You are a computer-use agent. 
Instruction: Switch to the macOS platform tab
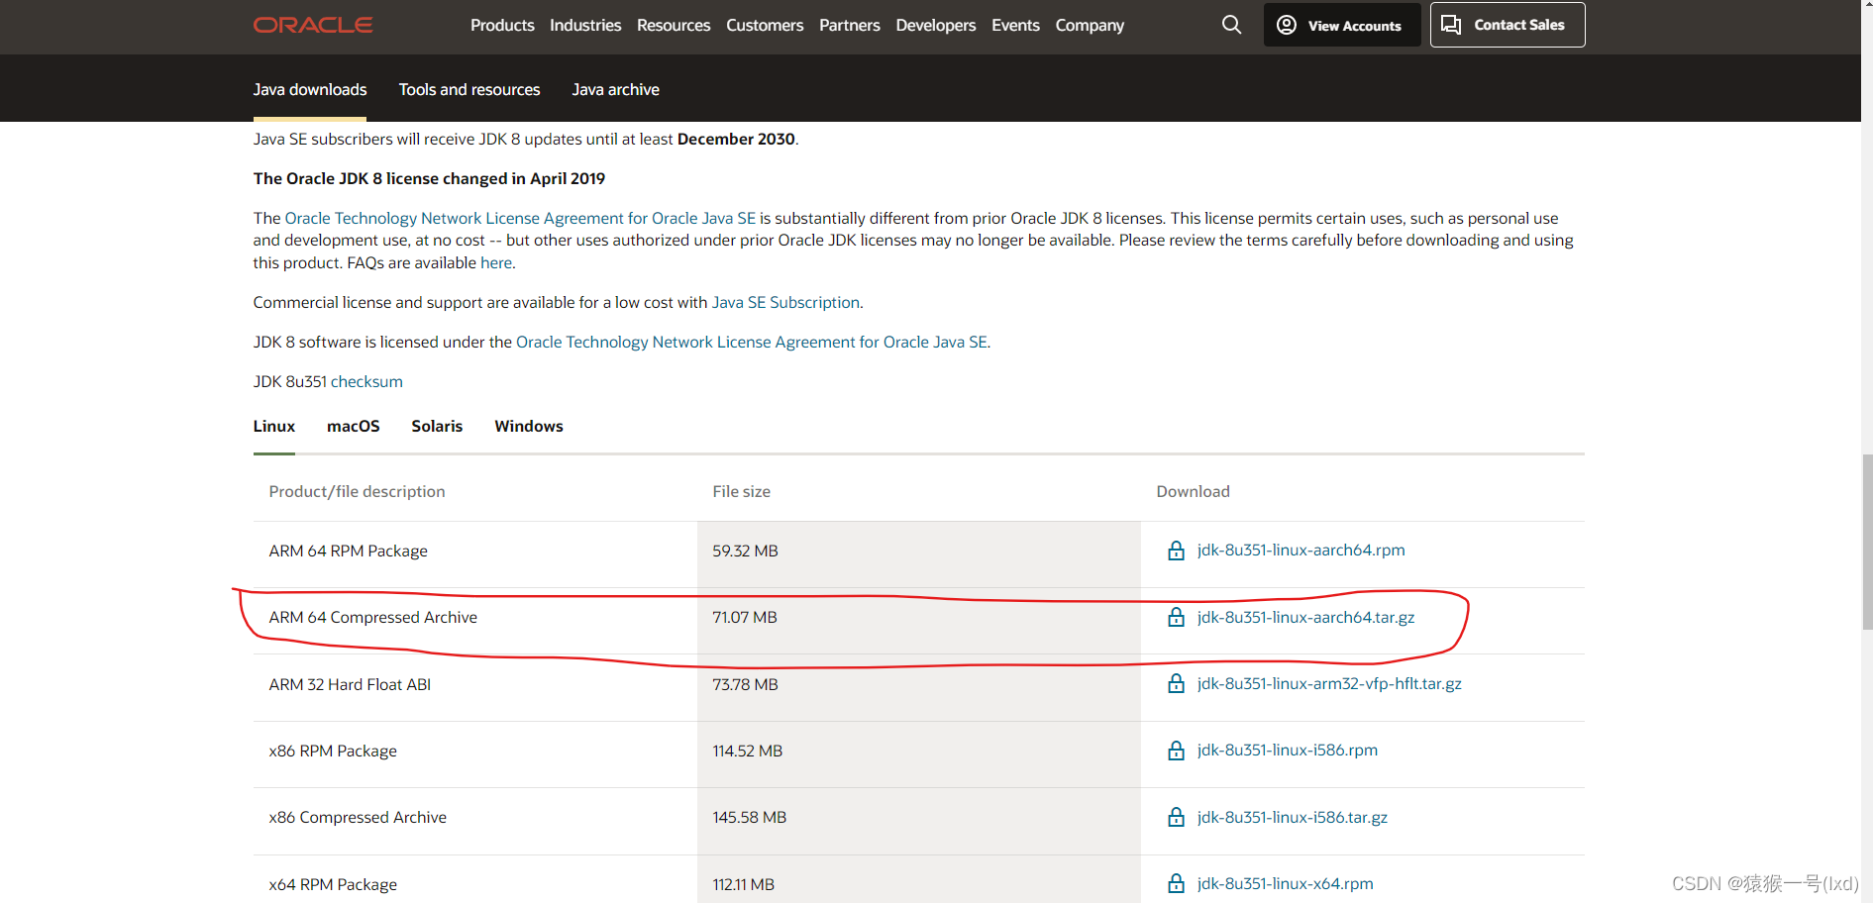pos(354,426)
